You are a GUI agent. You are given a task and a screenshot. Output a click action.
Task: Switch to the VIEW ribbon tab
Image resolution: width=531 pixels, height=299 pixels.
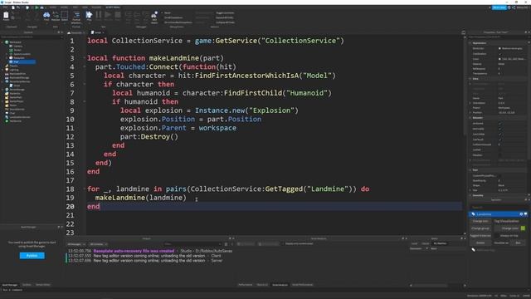pyautogui.click(x=85, y=7)
